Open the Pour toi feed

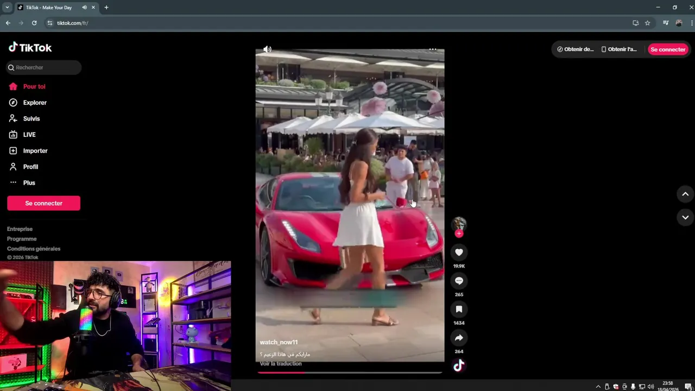[x=27, y=86]
